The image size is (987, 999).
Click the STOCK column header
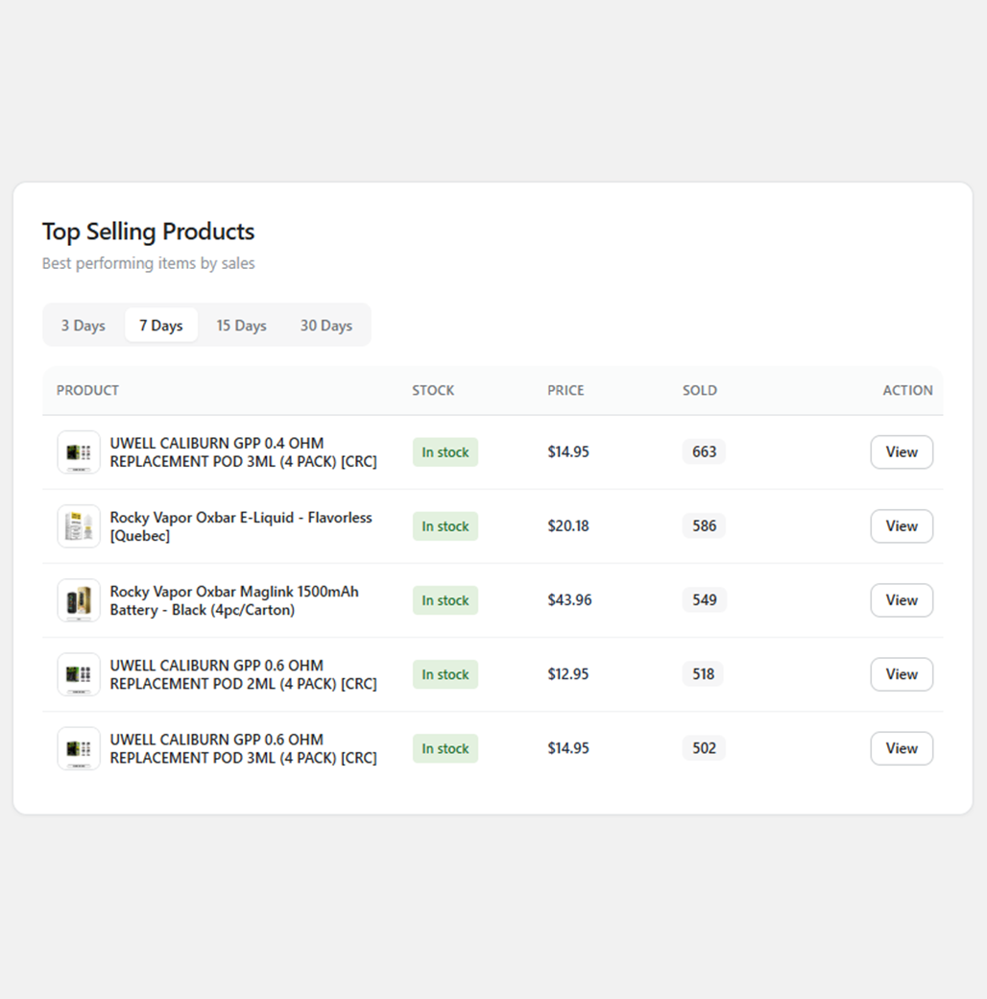433,391
